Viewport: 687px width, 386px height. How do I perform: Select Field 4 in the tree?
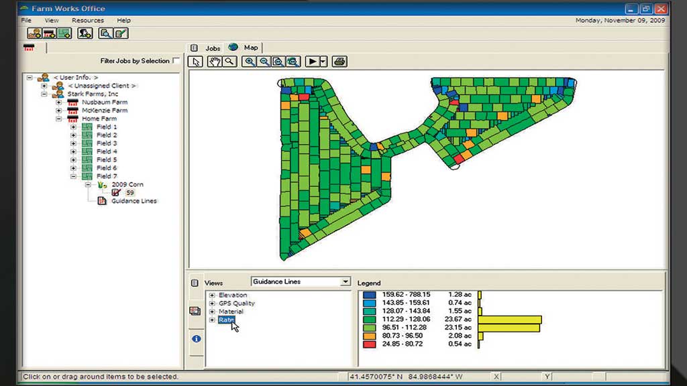pyautogui.click(x=107, y=151)
